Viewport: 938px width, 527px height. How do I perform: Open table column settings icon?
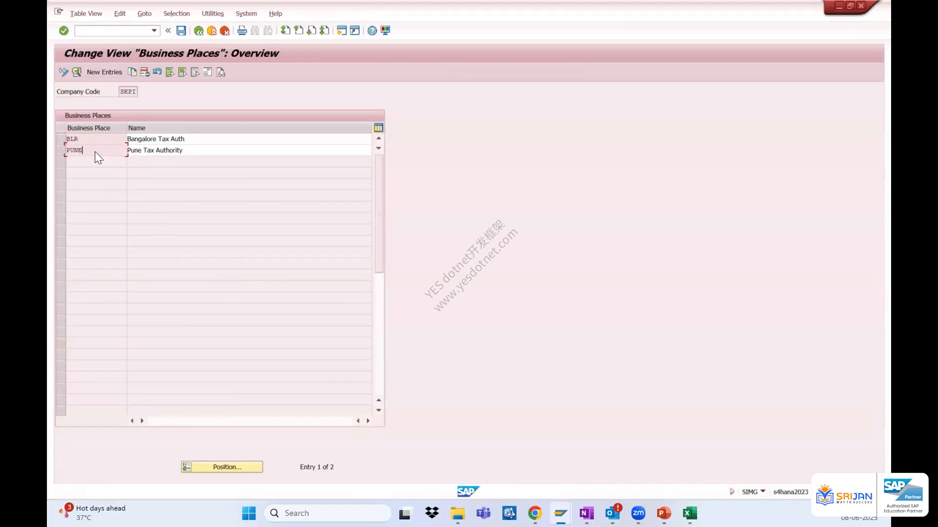378,128
